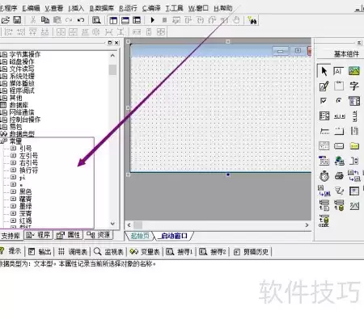The width and height of the screenshot is (364, 319).
Task: Open the 监视表 tab
Action: coord(108,252)
